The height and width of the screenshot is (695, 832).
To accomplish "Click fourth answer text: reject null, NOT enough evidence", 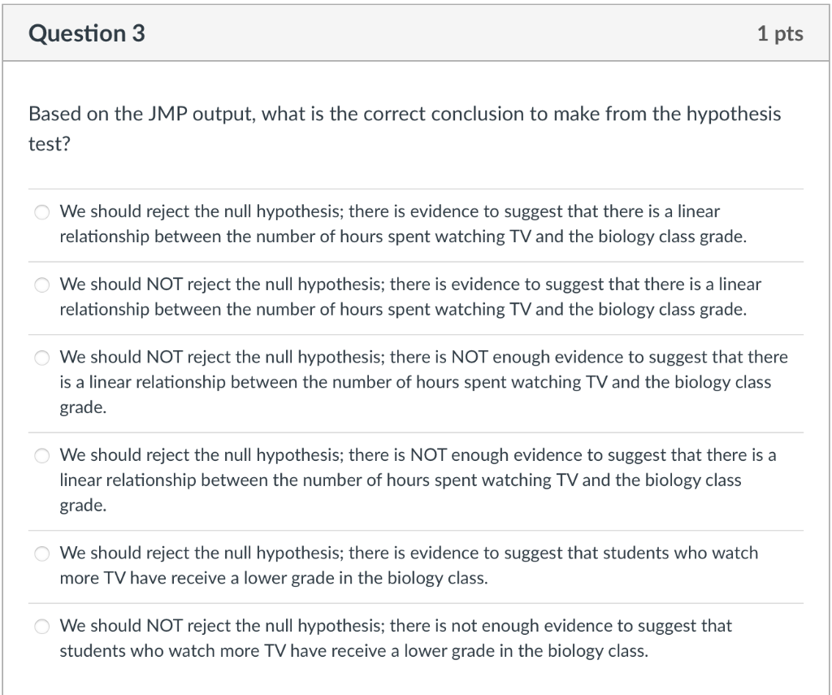I will [418, 480].
